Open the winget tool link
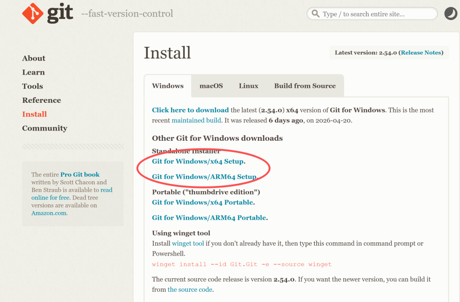460x302 pixels. 188,244
